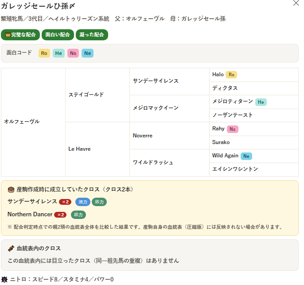Select ディクタス in the pedigree table
The image size is (304, 285).
(225, 88)
